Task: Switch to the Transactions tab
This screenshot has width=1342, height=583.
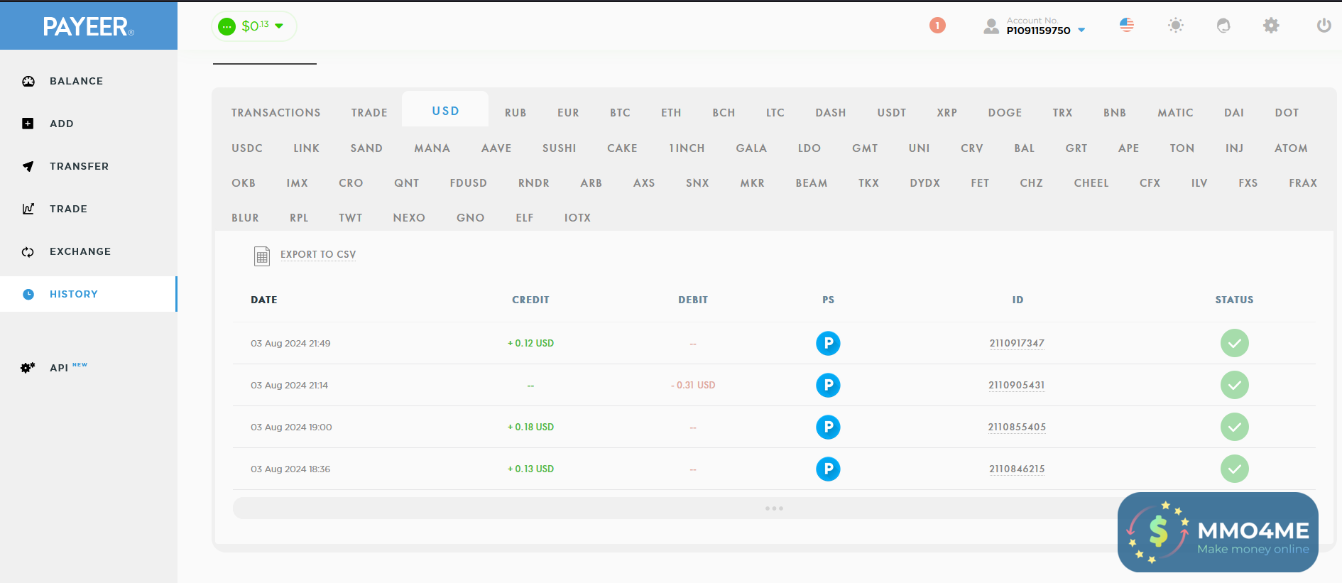Action: pyautogui.click(x=276, y=113)
